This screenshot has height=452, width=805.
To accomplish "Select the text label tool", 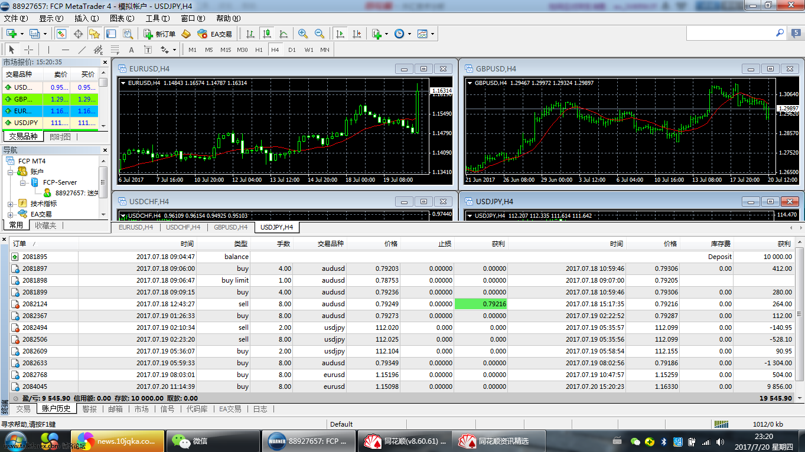I will click(x=148, y=50).
